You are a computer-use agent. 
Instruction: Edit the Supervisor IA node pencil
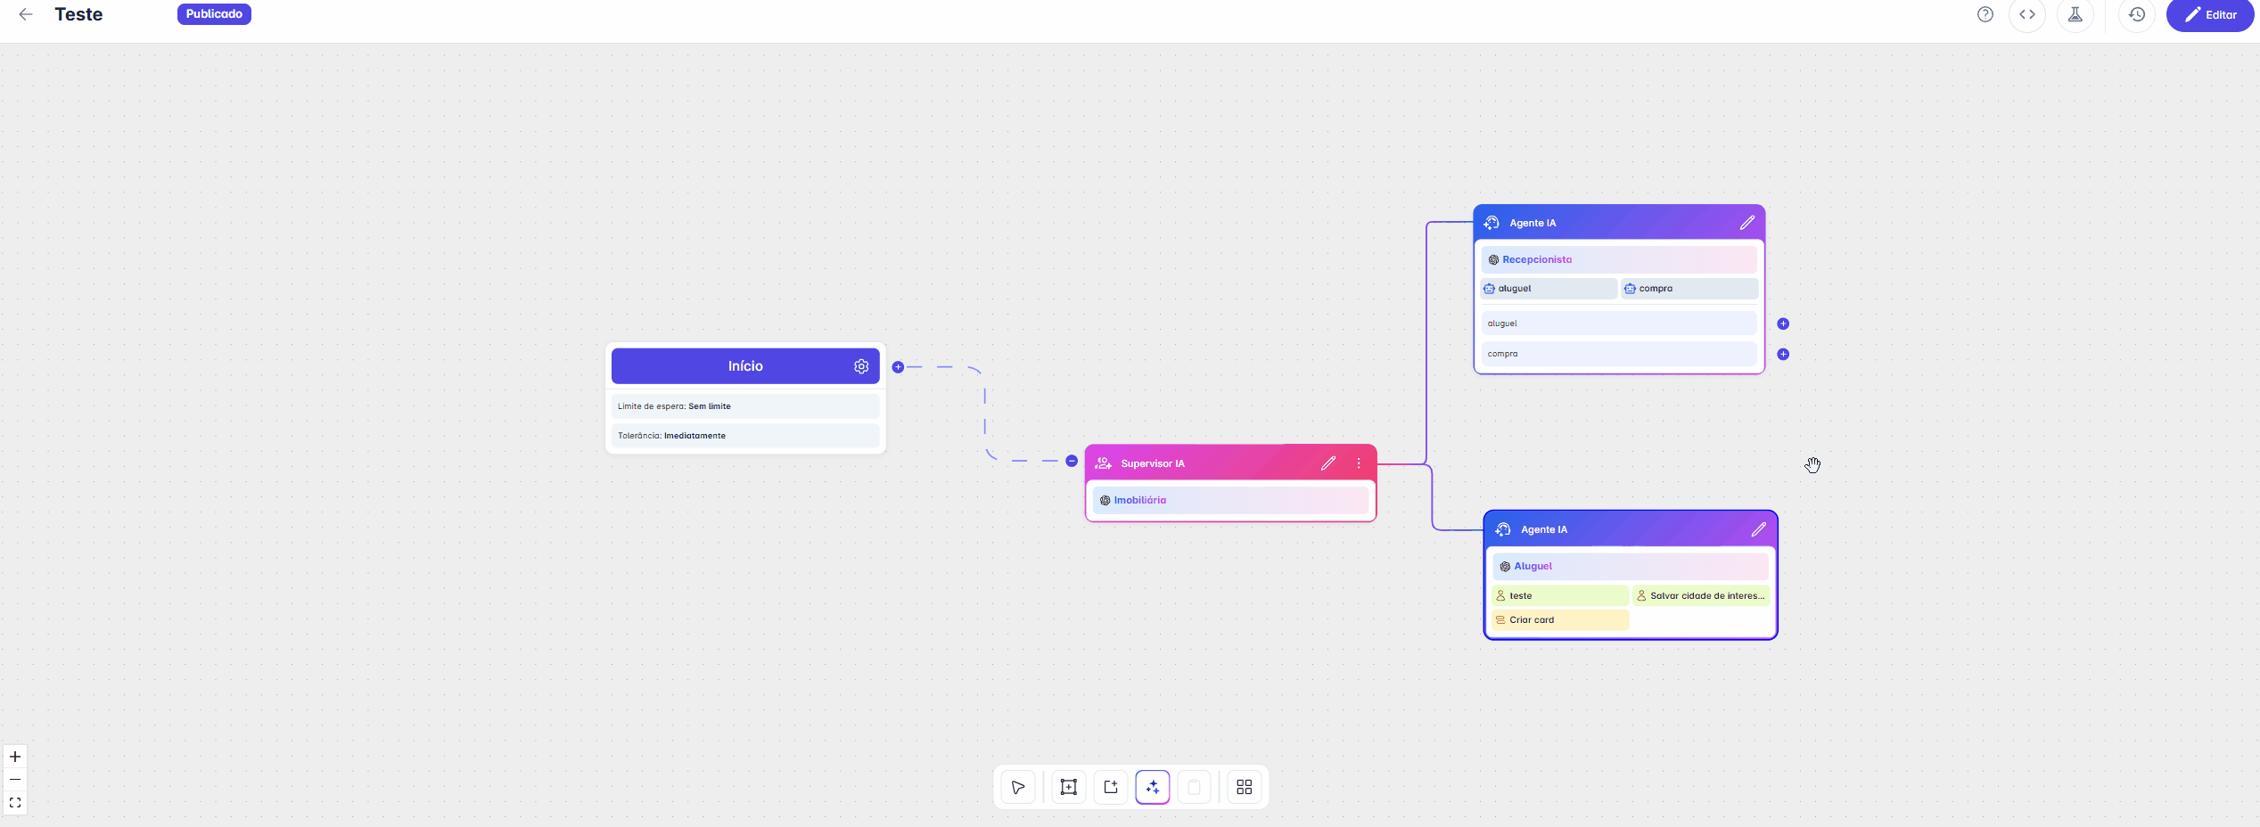(1327, 463)
